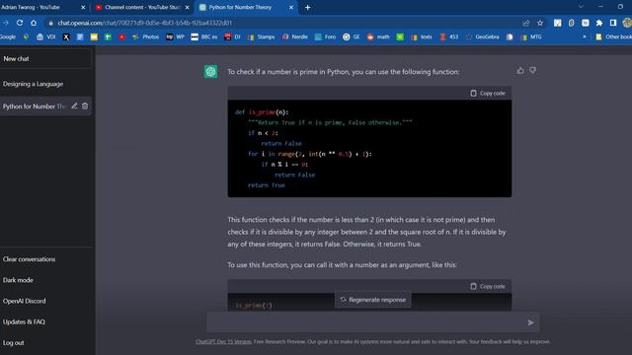Close the Python for Number Theory tab
This screenshot has width=632, height=355.
pos(291,7)
